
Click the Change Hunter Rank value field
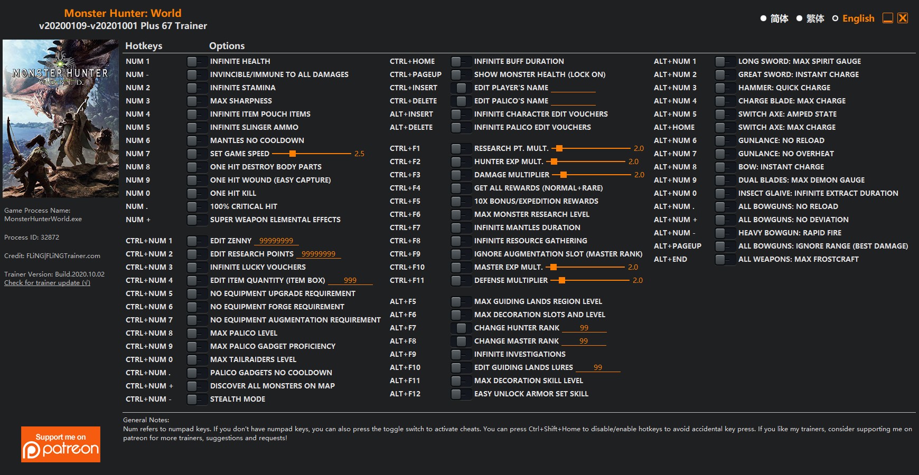tap(584, 328)
